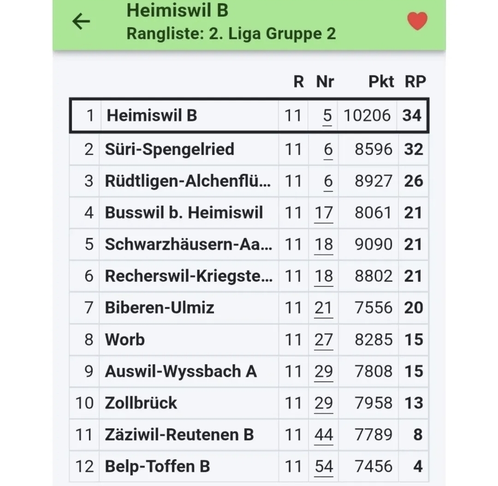The width and height of the screenshot is (498, 486).
Task: Click underlined Nr value 44 for Zäziwil-Reutenen B
Action: [323, 435]
